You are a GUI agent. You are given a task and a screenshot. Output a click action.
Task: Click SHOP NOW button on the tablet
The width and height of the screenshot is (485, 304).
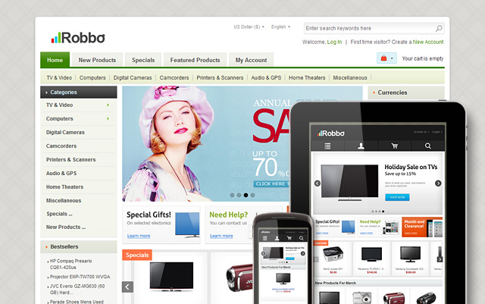(397, 197)
